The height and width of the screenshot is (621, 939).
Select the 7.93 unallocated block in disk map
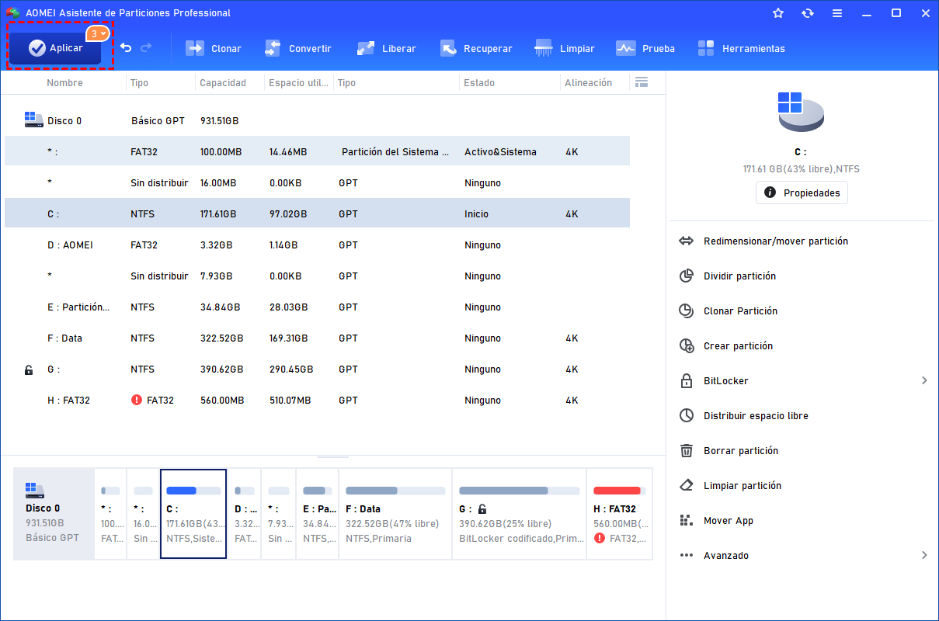[x=279, y=513]
